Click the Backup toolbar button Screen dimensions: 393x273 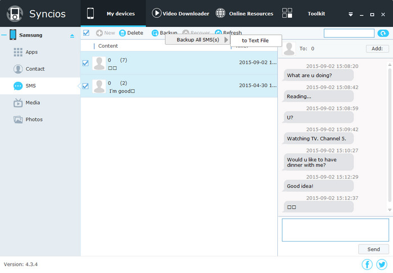(x=164, y=33)
